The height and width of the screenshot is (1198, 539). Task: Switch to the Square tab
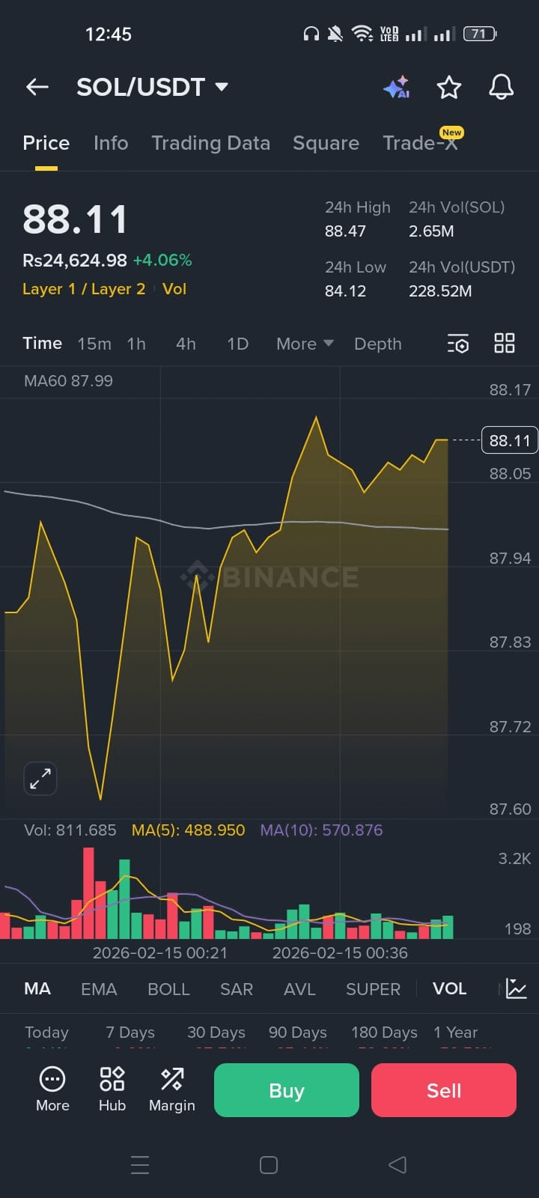326,143
